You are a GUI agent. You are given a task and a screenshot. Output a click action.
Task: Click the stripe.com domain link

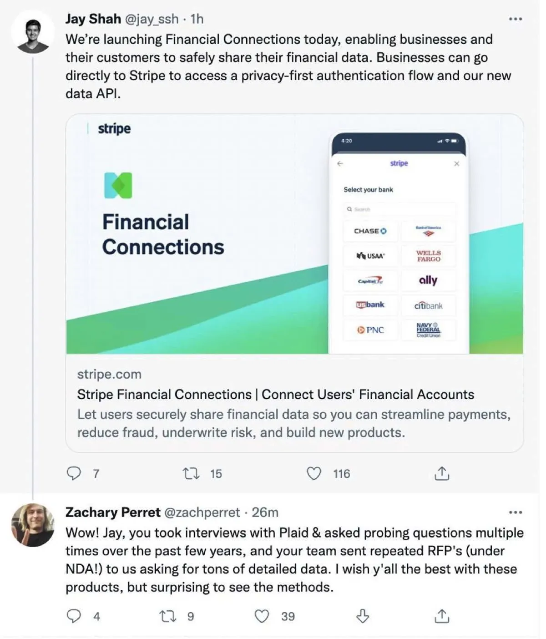click(109, 374)
